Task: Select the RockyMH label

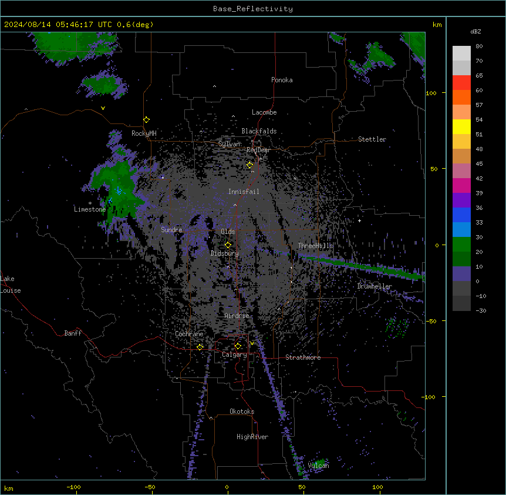Action: pos(144,133)
